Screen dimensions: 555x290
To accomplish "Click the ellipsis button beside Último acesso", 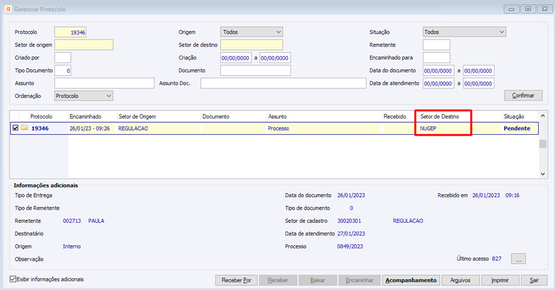I will point(518,259).
